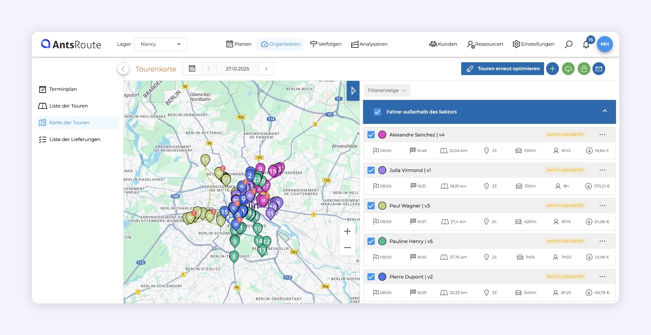The width and height of the screenshot is (651, 335).
Task: Go to the next day arrow
Action: pyautogui.click(x=266, y=69)
